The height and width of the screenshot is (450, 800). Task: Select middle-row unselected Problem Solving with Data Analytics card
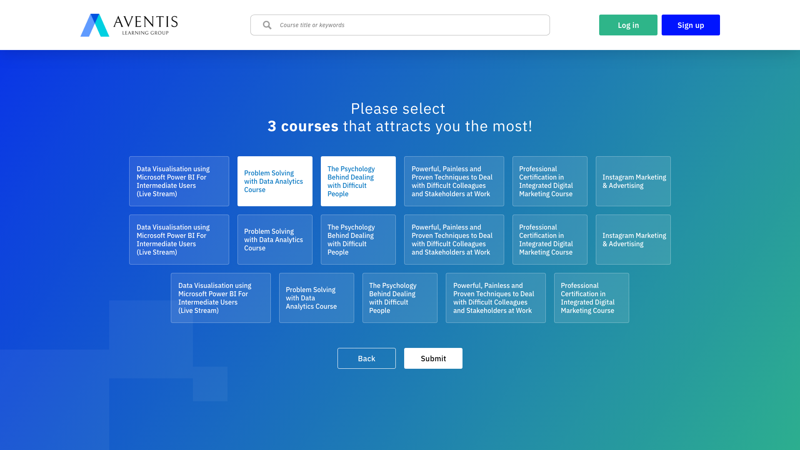pyautogui.click(x=275, y=240)
